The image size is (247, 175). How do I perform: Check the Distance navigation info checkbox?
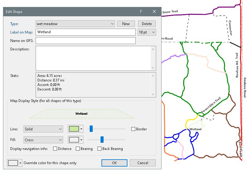(55, 149)
